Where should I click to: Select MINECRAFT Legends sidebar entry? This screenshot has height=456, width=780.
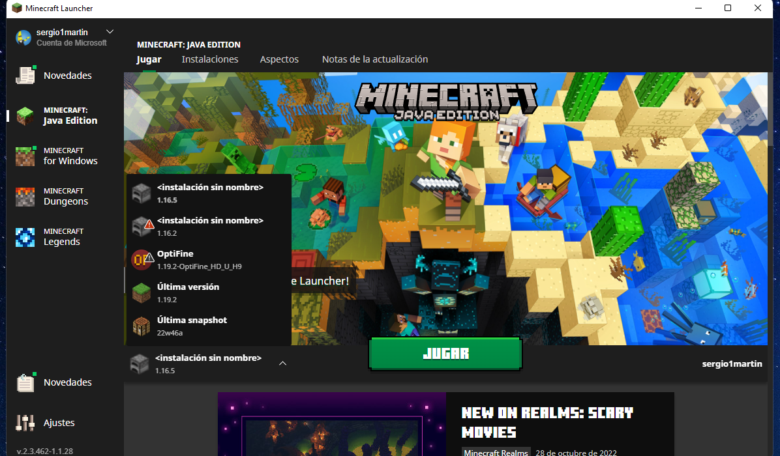pyautogui.click(x=63, y=237)
